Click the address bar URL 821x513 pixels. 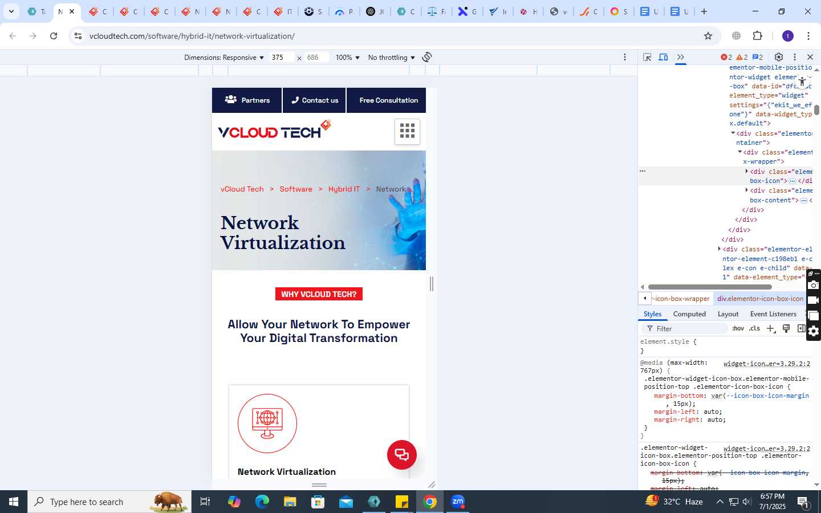pyautogui.click(x=192, y=36)
